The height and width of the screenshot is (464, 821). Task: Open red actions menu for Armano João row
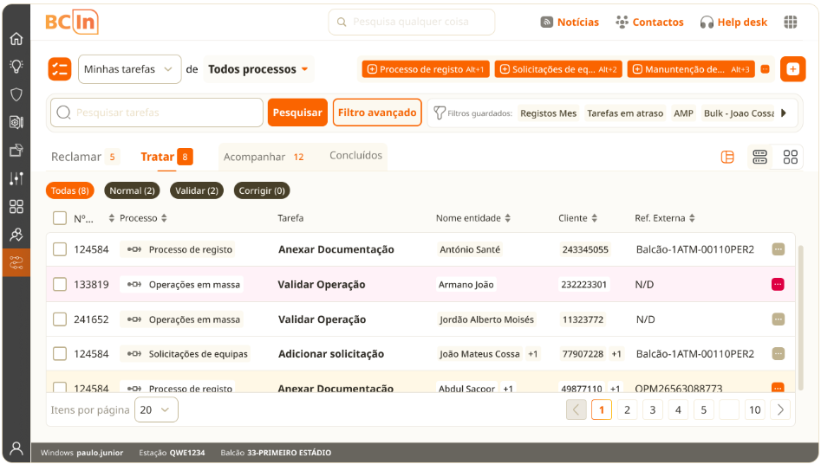point(778,284)
